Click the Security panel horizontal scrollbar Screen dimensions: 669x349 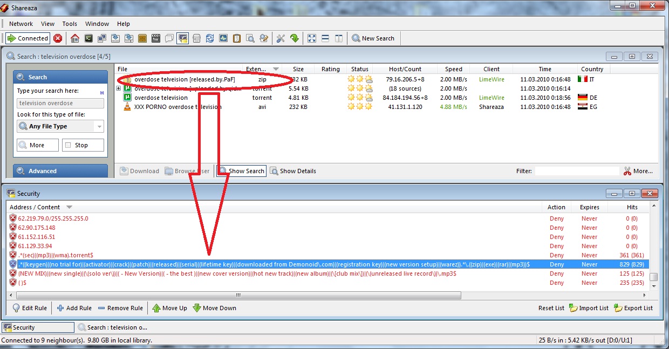[237, 296]
